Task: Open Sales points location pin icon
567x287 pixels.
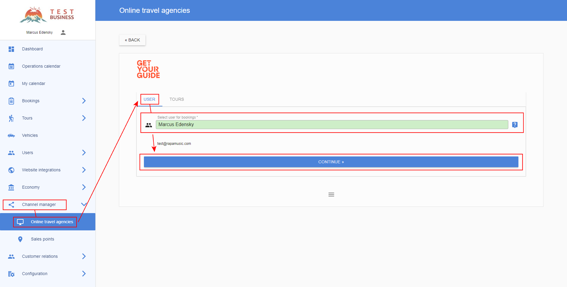Action: (x=20, y=239)
